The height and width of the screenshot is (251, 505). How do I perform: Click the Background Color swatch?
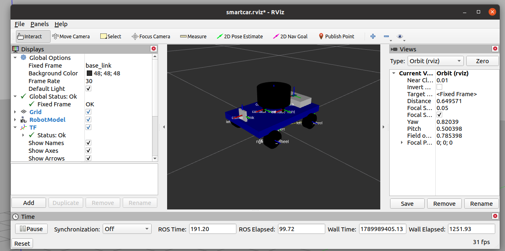point(89,73)
